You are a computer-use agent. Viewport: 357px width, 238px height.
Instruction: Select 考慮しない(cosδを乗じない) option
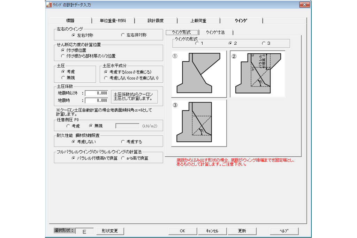[106, 78]
